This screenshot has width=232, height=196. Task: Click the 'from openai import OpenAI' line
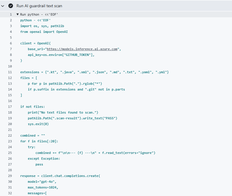[44, 32]
